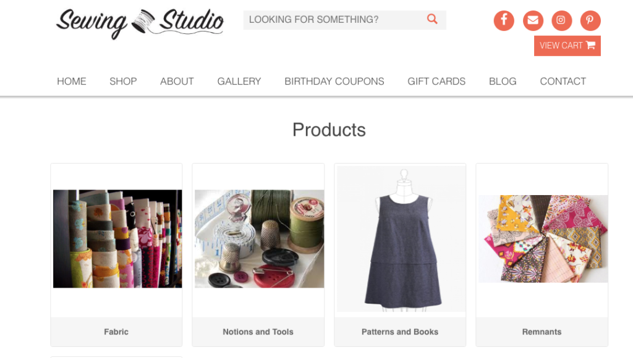Open the Fabric category thumbnail

coord(117,239)
